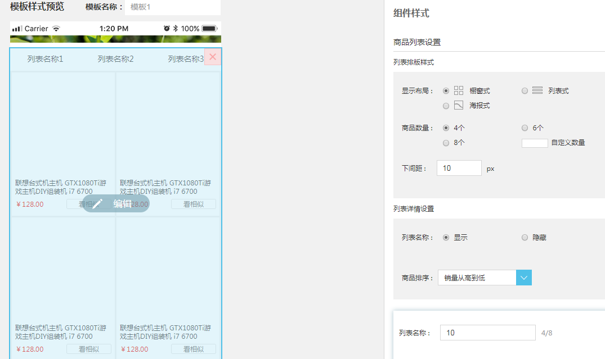
Task: Open the 商品排序 dropdown arrow
Action: pos(523,278)
